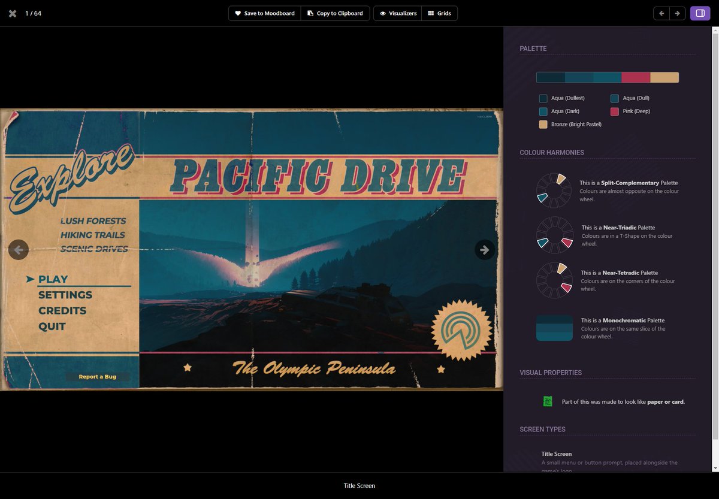Close the image viewer with the X
This screenshot has height=499, width=719.
pyautogui.click(x=12, y=13)
